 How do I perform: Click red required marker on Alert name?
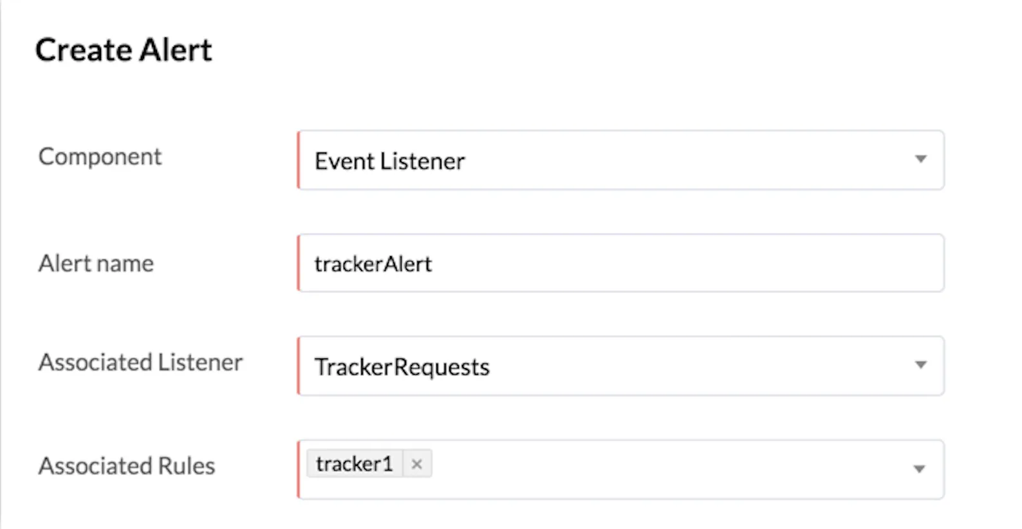(x=298, y=263)
